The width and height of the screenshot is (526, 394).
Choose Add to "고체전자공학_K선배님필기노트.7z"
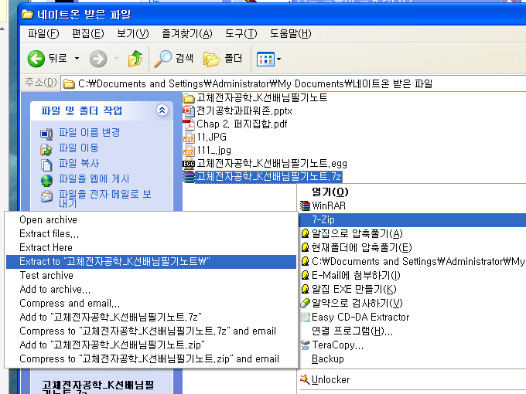tap(151, 317)
